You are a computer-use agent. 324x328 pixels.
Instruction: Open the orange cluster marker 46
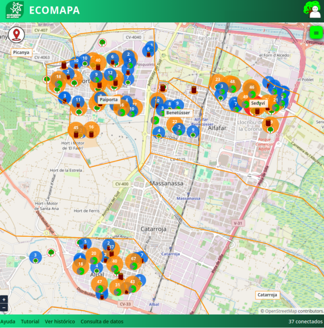(x=252, y=90)
